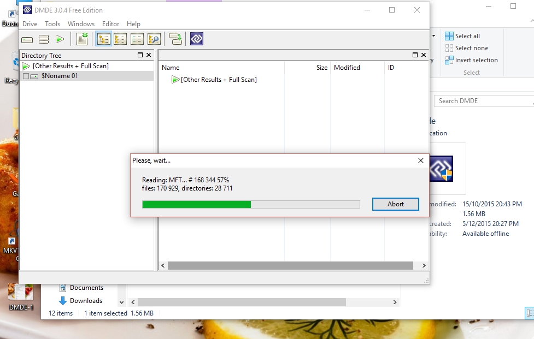Click the Abort button in the wait dialog
This screenshot has width=534, height=339.
395,204
